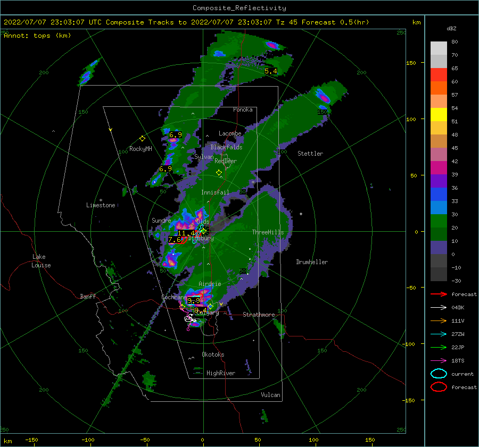The width and height of the screenshot is (479, 447).
Task: Pick the bright green 20–30 dBZ swatch
Action: coord(439,221)
